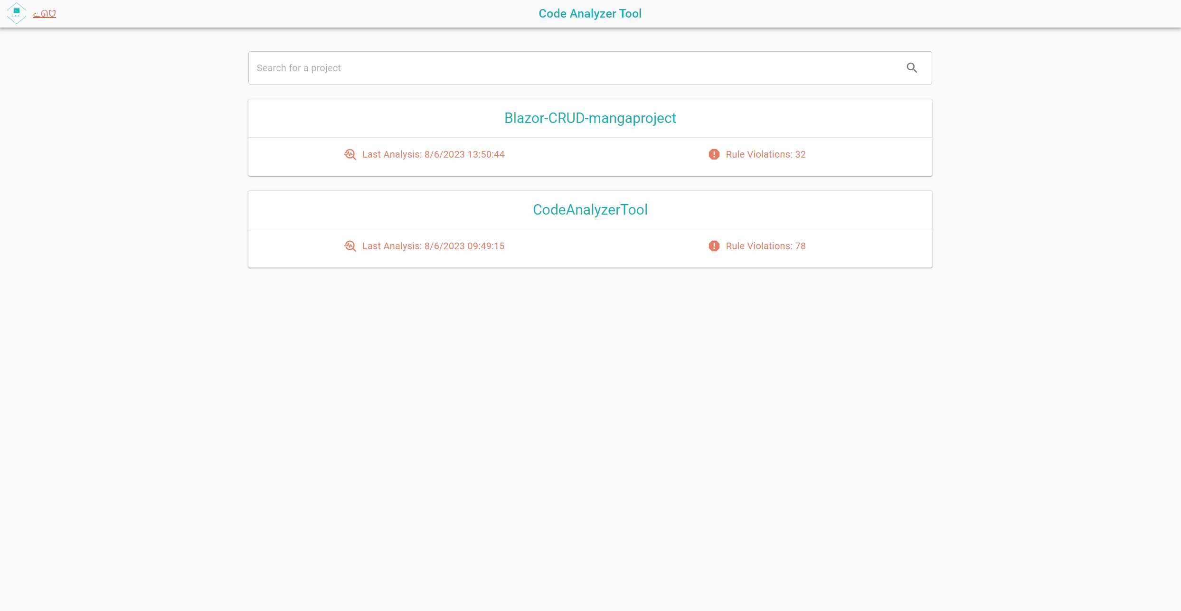This screenshot has width=1181, height=611.
Task: Focus the Search for a project field
Action: tap(570, 68)
